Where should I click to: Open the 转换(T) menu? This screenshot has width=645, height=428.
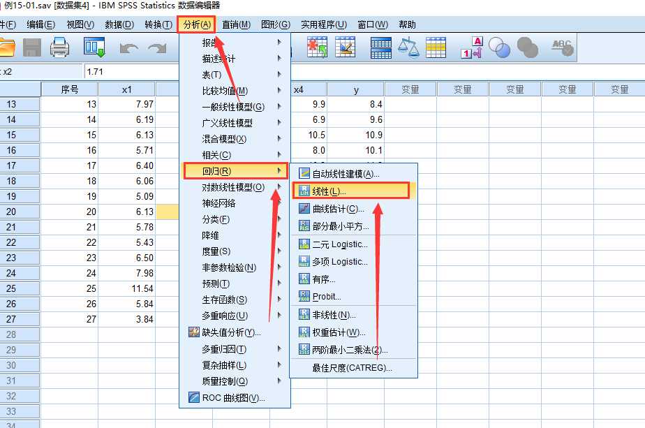click(x=158, y=24)
